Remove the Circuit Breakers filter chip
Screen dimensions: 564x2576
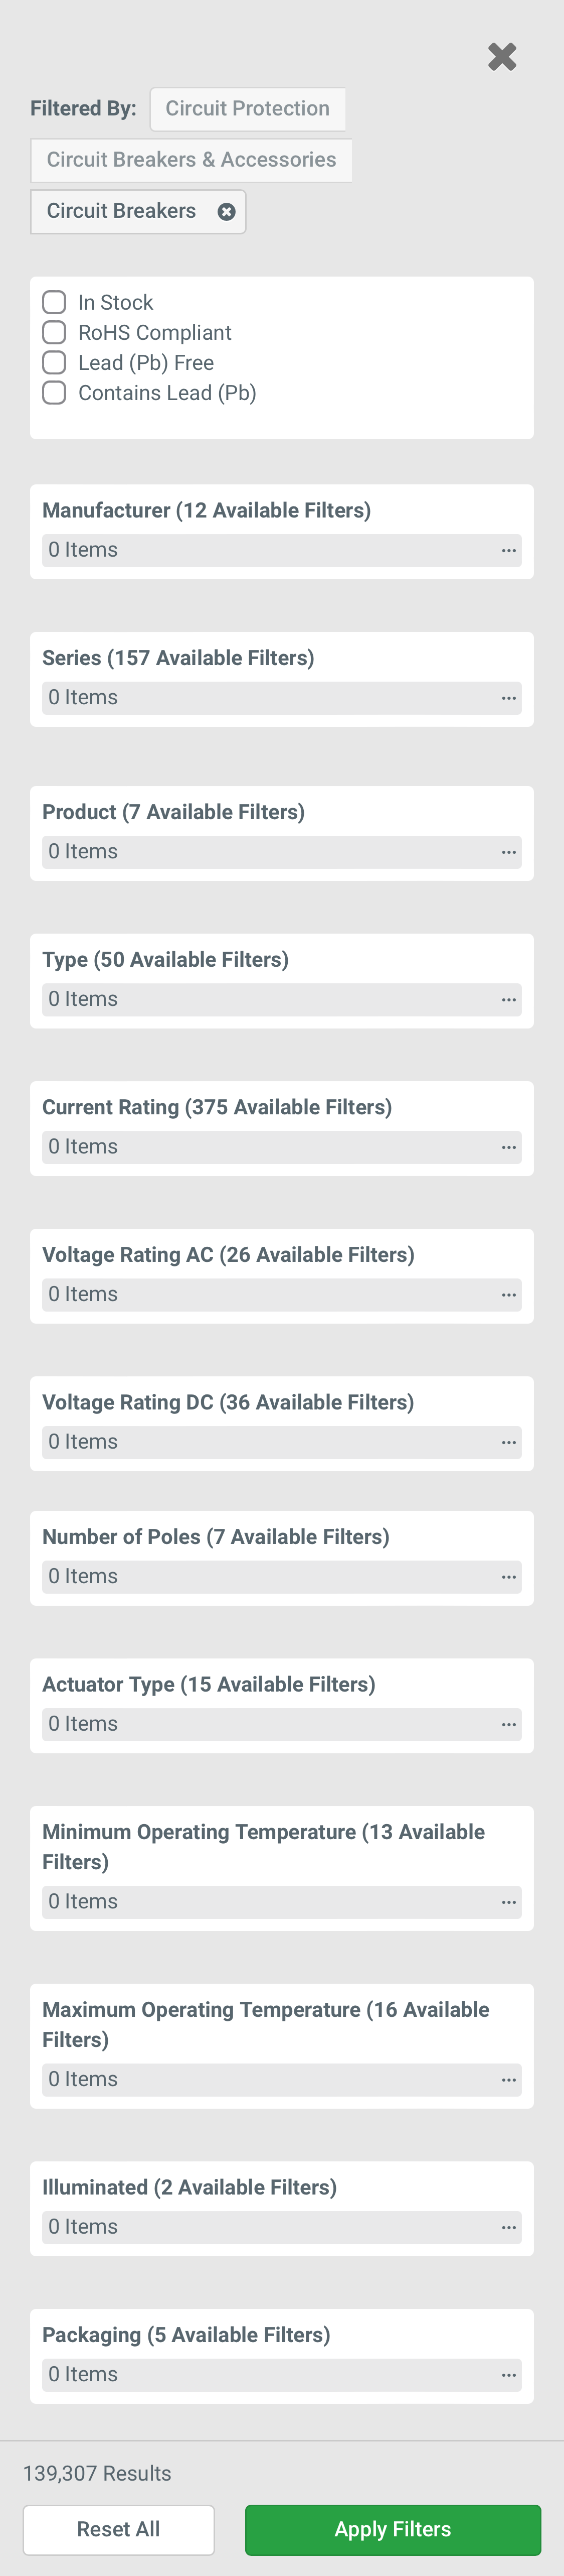point(227,211)
